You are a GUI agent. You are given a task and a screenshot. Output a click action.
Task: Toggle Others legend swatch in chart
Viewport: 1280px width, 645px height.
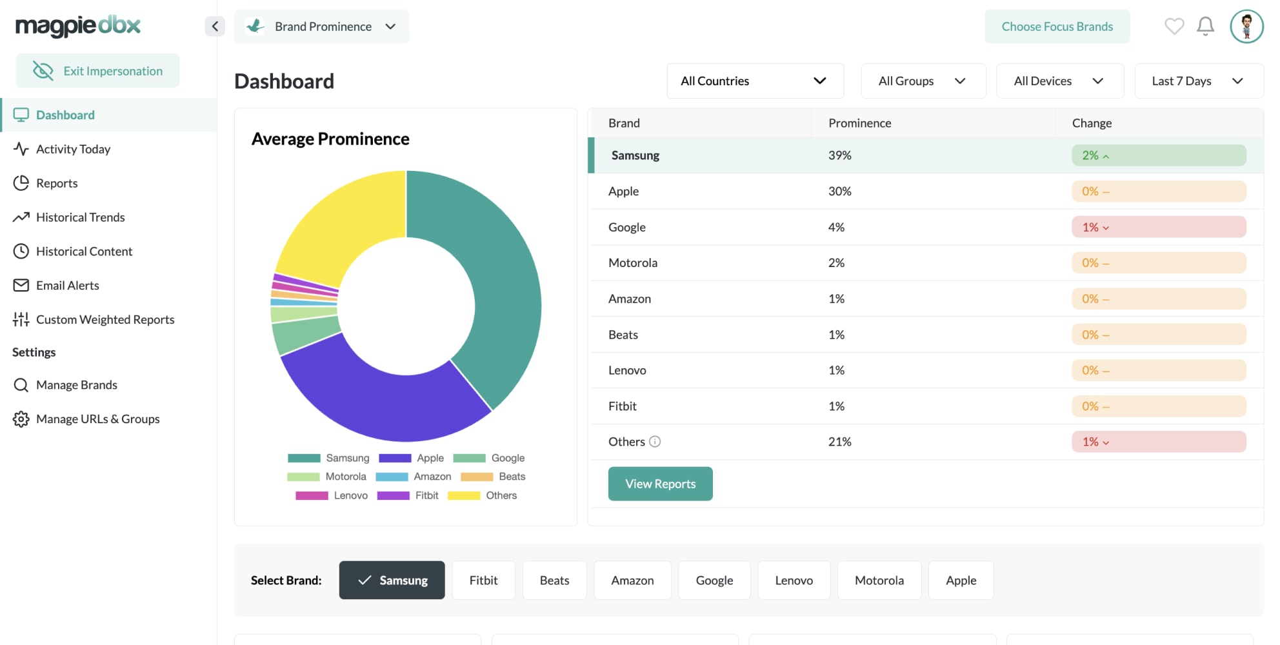(464, 495)
